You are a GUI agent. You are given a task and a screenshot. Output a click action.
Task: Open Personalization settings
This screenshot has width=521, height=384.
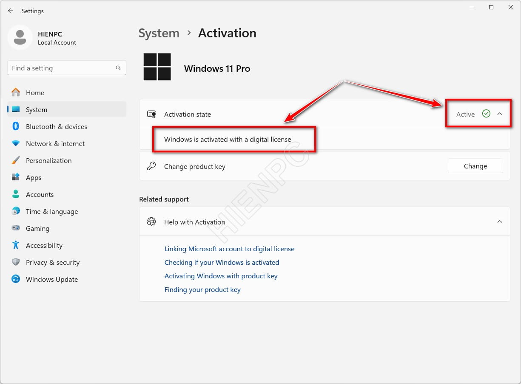pyautogui.click(x=67, y=160)
